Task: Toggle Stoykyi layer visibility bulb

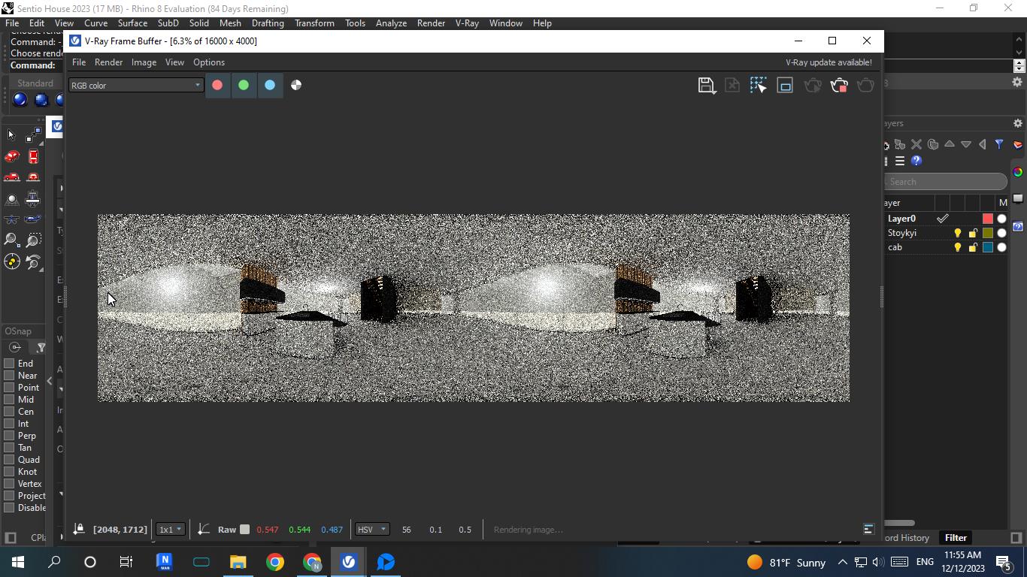Action: (958, 233)
